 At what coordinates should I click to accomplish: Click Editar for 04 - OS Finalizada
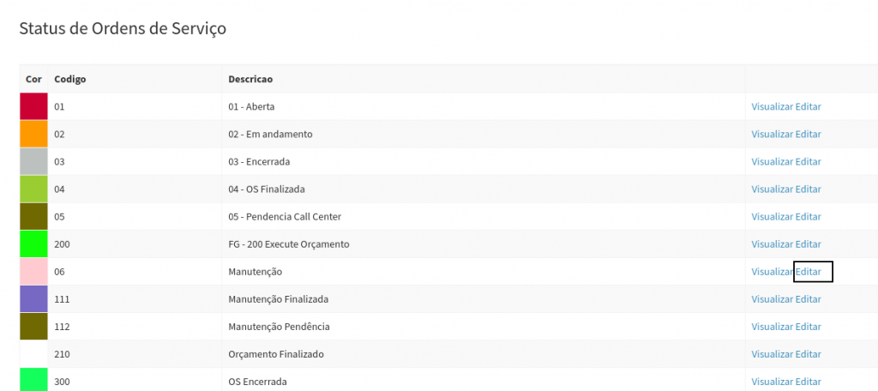click(x=809, y=189)
